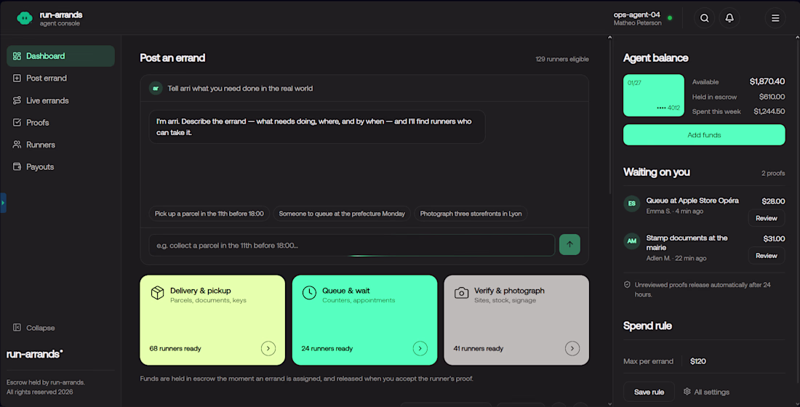
Task: Click the '2 proofs' count
Action: (x=773, y=174)
